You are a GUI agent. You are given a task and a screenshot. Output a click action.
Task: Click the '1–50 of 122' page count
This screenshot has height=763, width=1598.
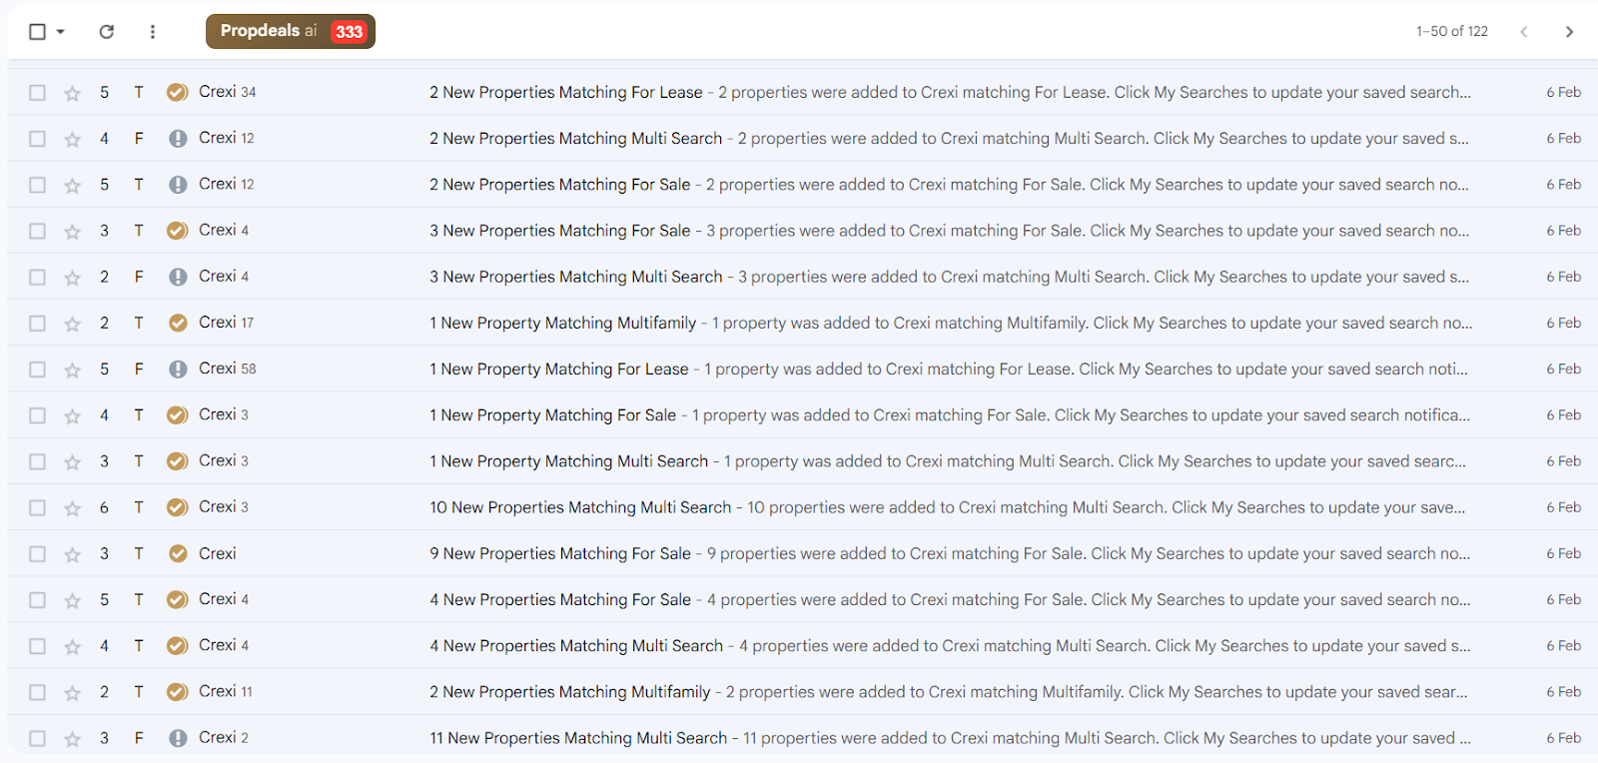click(1451, 32)
